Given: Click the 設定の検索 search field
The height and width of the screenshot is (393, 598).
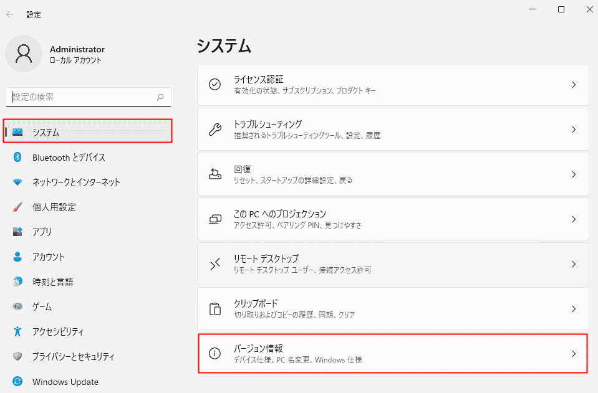Looking at the screenshot, I should 81,97.
